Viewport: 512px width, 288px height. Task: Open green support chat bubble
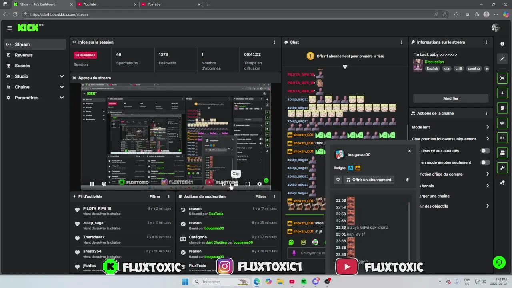499,262
